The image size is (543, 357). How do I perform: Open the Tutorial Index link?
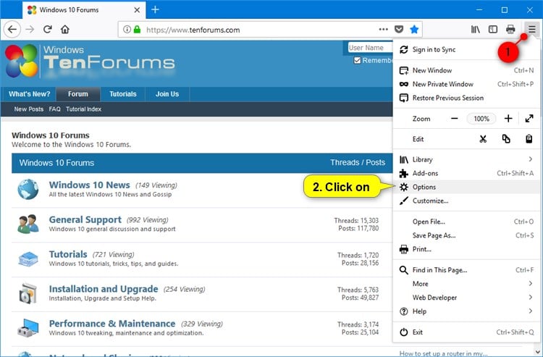83,109
